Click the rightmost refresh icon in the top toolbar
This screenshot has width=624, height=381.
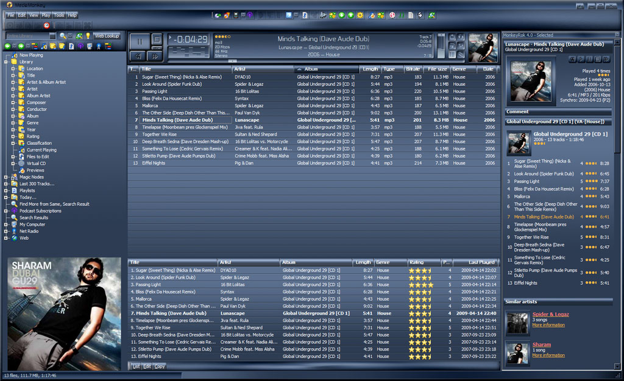(x=432, y=15)
